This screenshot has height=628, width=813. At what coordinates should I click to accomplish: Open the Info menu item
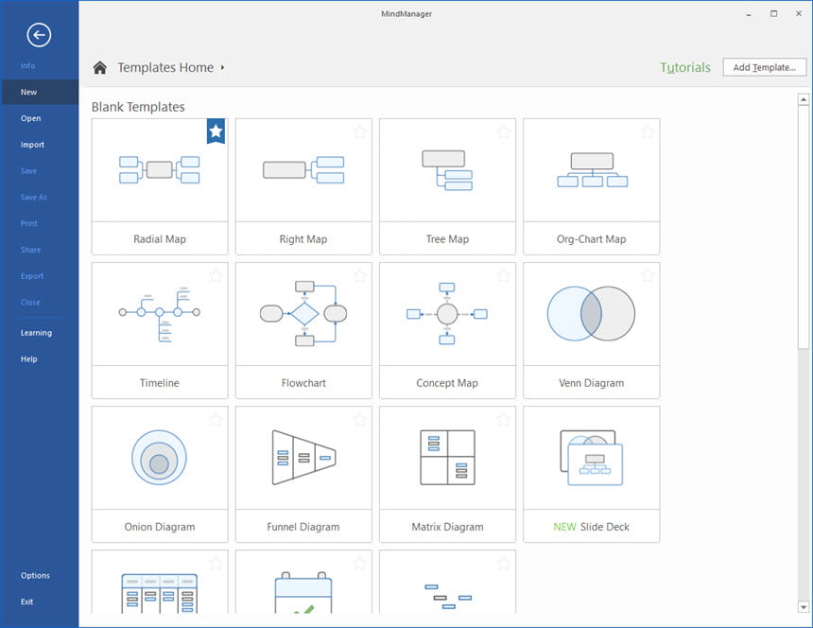[28, 66]
